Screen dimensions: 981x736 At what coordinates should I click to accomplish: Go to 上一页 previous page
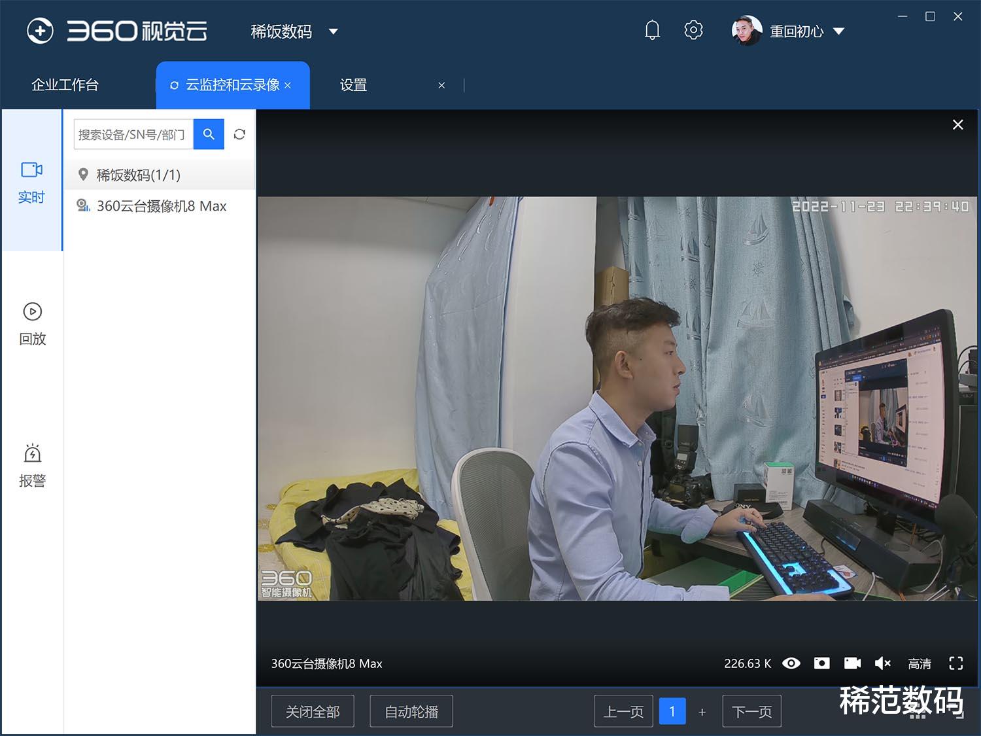coord(623,711)
